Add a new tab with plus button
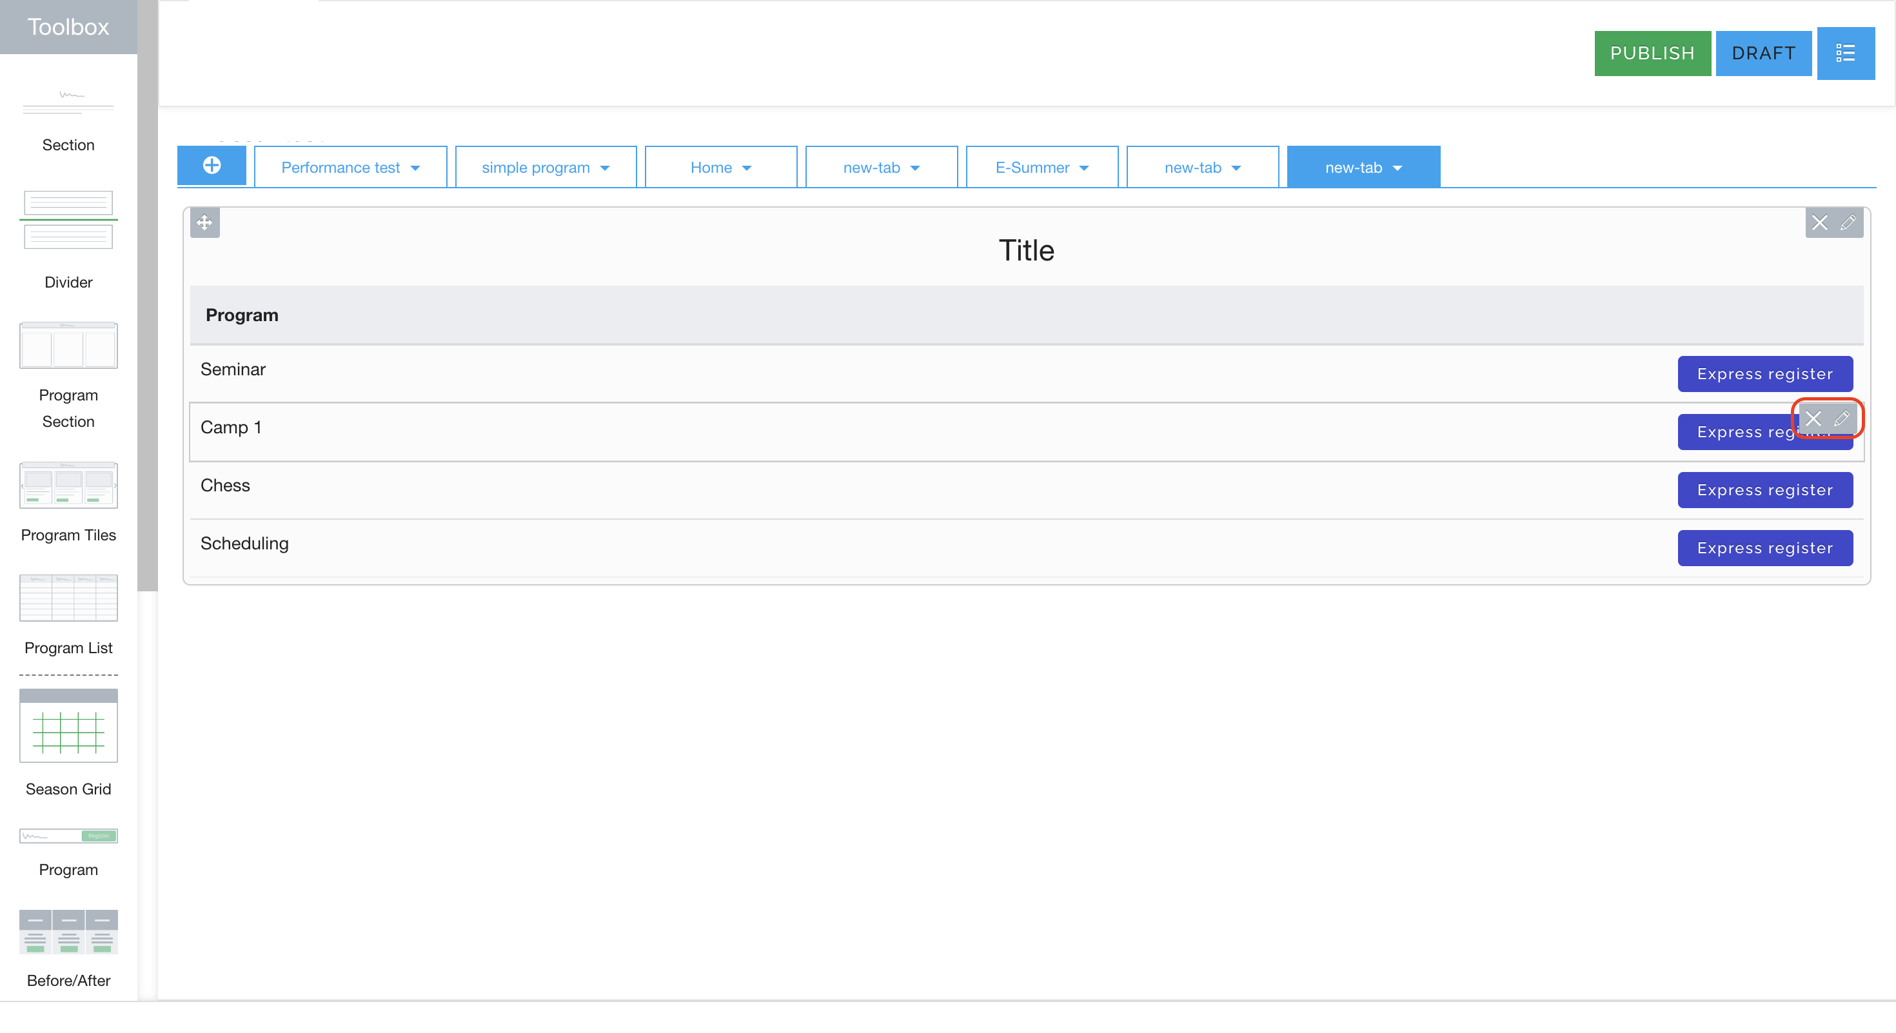Viewport: 1896px width, 1033px height. pyautogui.click(x=212, y=166)
